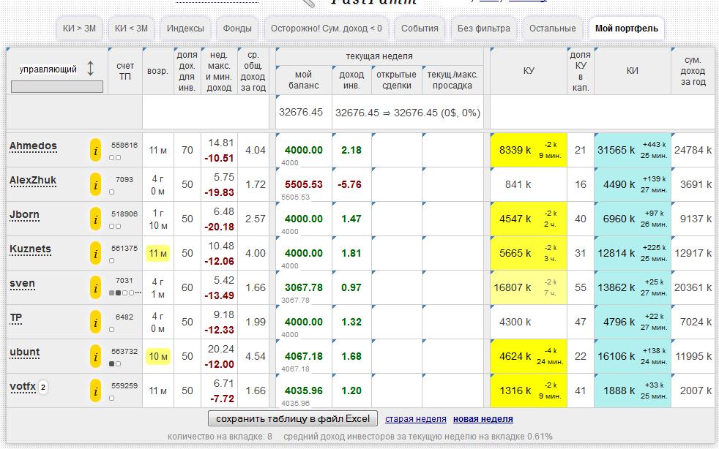Screen dimensions: 719x449
Task: Switch to the КИ < 3М tab
Action: pos(131,29)
